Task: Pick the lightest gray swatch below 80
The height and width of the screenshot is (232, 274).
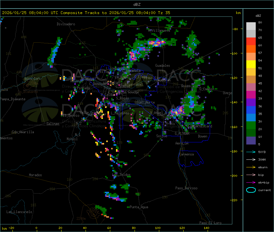Action: (x=251, y=26)
